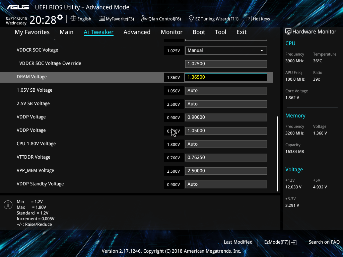Screen dimensions: 343x257
Task: Show Hot Keys help
Action: (x=258, y=19)
